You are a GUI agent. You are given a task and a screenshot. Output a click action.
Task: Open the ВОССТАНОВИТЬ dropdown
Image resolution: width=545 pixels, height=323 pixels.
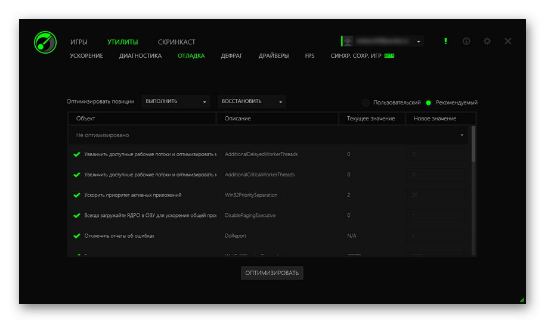click(x=252, y=101)
